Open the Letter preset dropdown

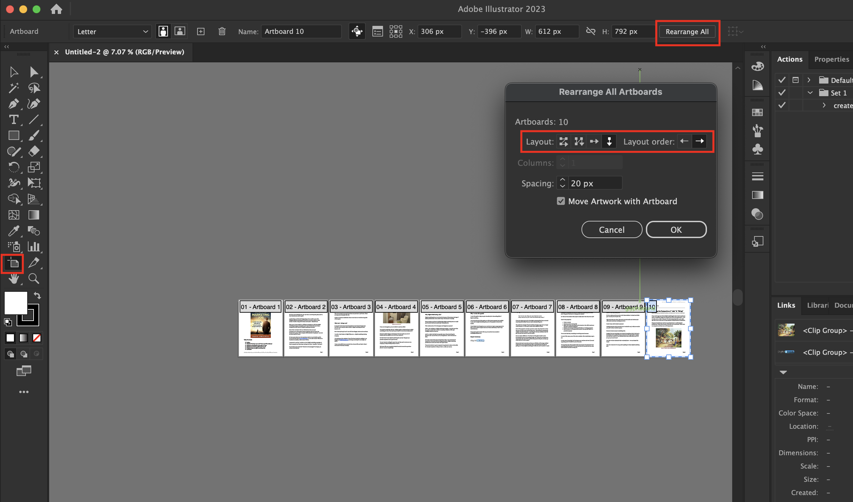[112, 31]
